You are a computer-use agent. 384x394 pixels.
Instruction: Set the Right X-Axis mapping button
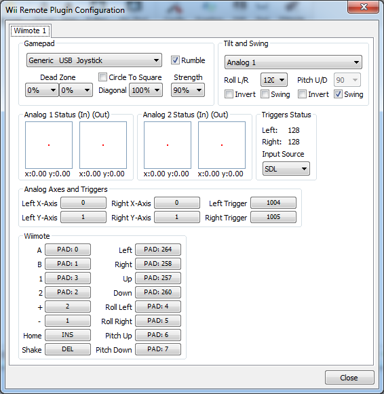click(177, 203)
